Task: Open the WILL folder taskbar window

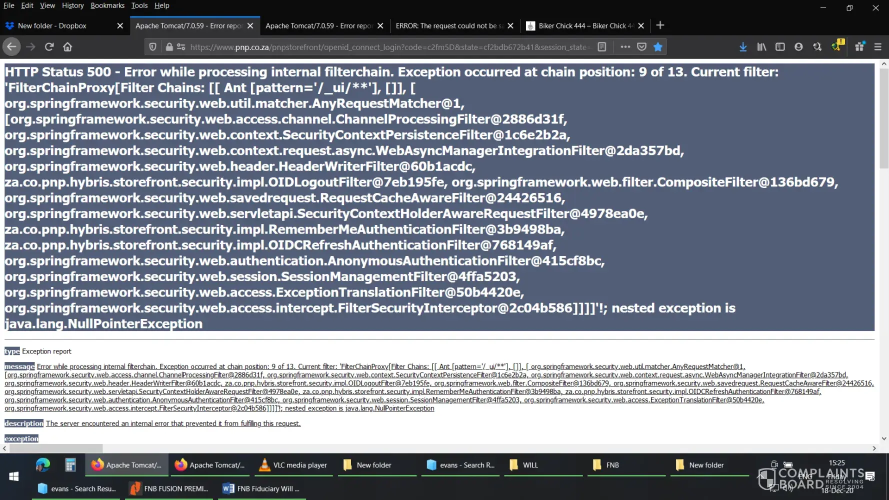Action: click(x=543, y=465)
